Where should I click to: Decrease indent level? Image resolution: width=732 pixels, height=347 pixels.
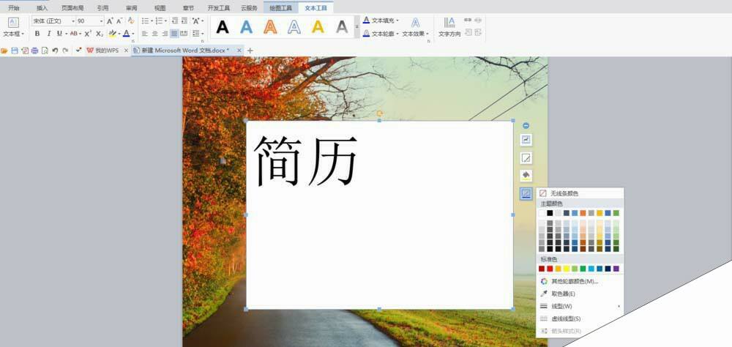[175, 21]
